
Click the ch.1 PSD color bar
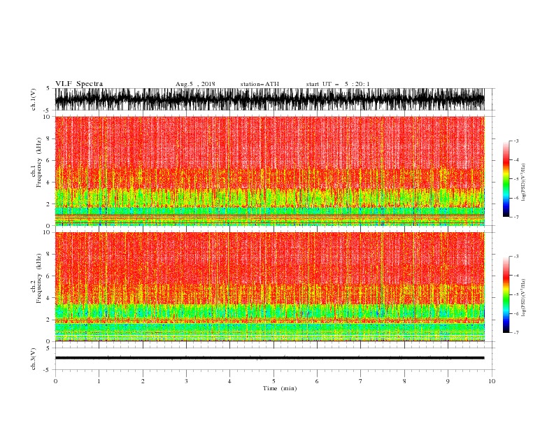pyautogui.click(x=506, y=179)
